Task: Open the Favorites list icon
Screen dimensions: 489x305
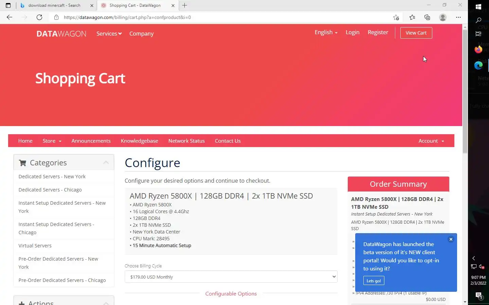Action: pyautogui.click(x=412, y=17)
